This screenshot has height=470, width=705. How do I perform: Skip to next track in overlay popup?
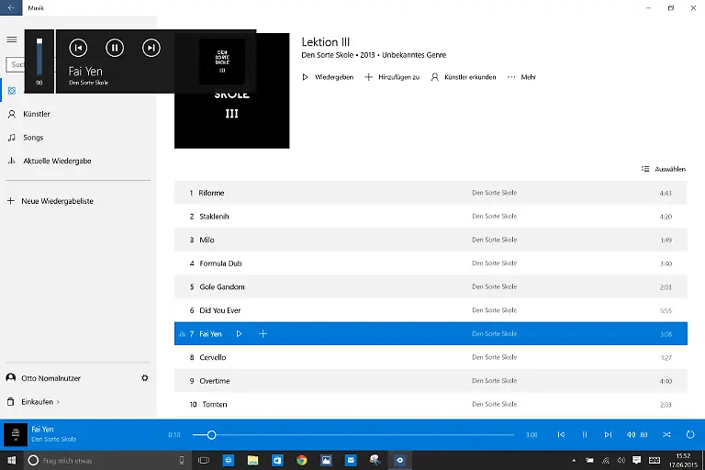(151, 48)
